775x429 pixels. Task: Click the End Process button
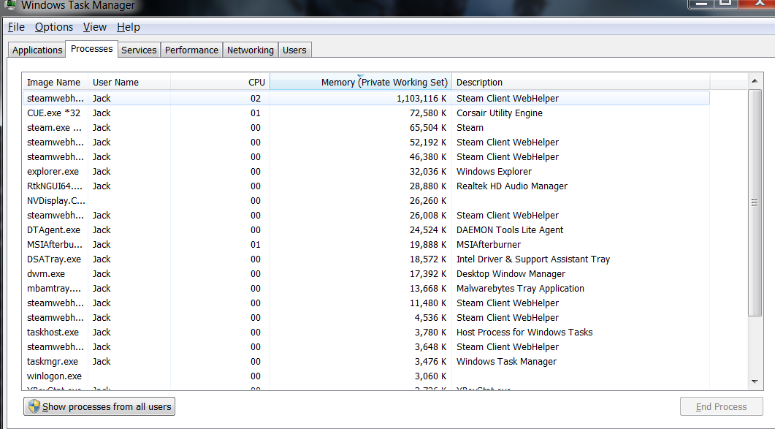(x=721, y=406)
